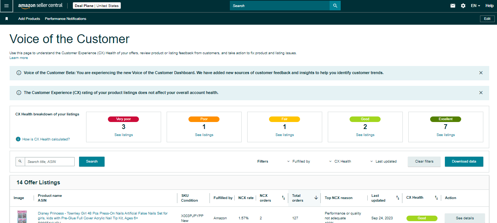Click the Download data button
The height and width of the screenshot is (223, 497).
[464, 161]
